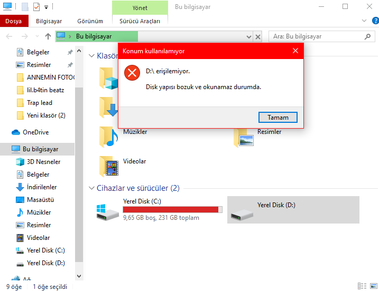Select 3D objects folder icon in main pane

tap(108, 79)
